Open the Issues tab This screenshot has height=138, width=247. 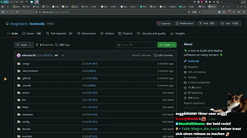(32, 34)
